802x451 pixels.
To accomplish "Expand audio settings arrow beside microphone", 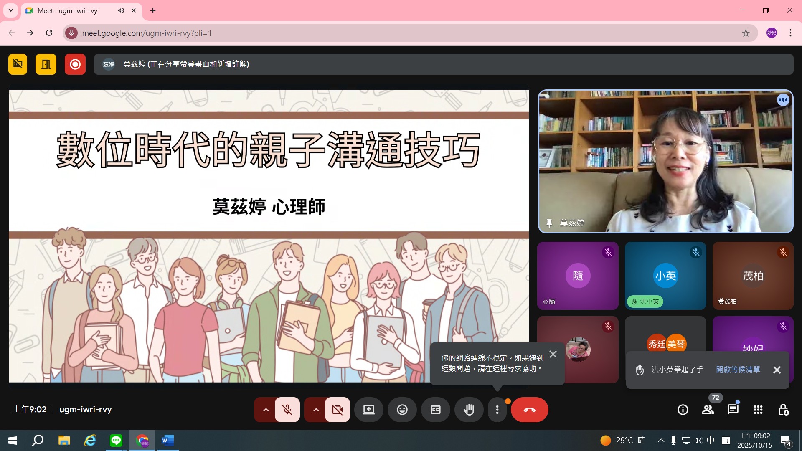I will [x=266, y=410].
